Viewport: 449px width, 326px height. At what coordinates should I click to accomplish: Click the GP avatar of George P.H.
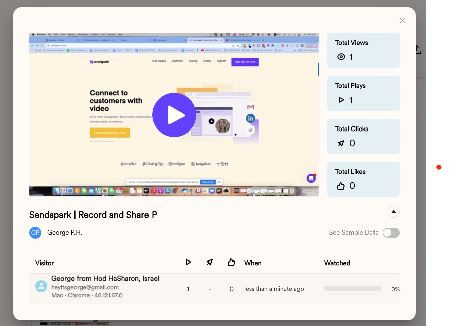[x=35, y=232]
